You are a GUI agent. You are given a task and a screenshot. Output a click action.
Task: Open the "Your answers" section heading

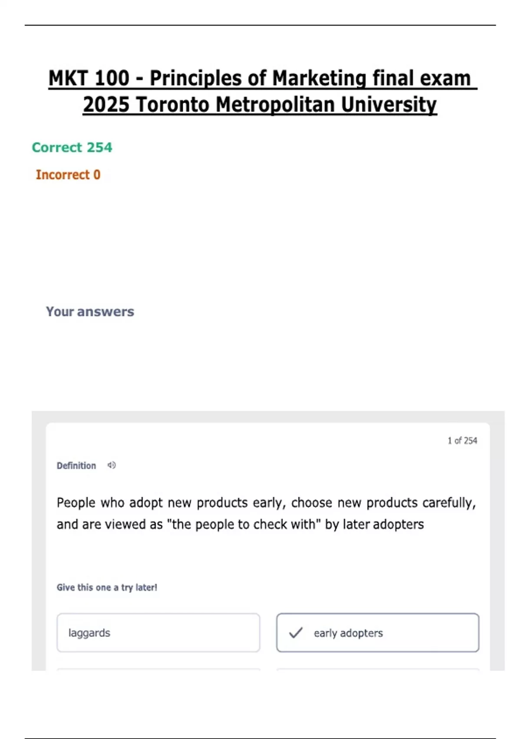click(90, 311)
